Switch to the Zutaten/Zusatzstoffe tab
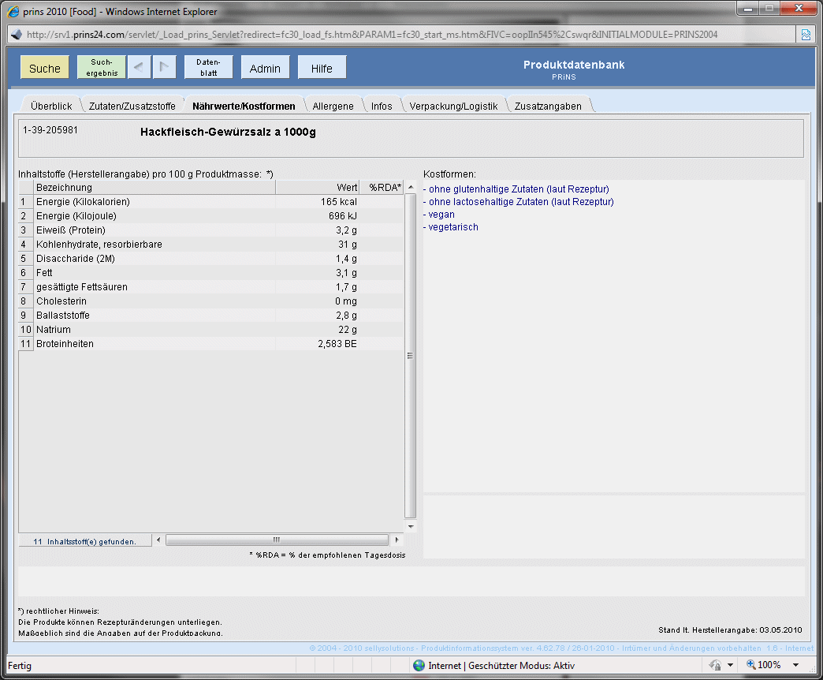This screenshot has height=680, width=823. pos(132,106)
